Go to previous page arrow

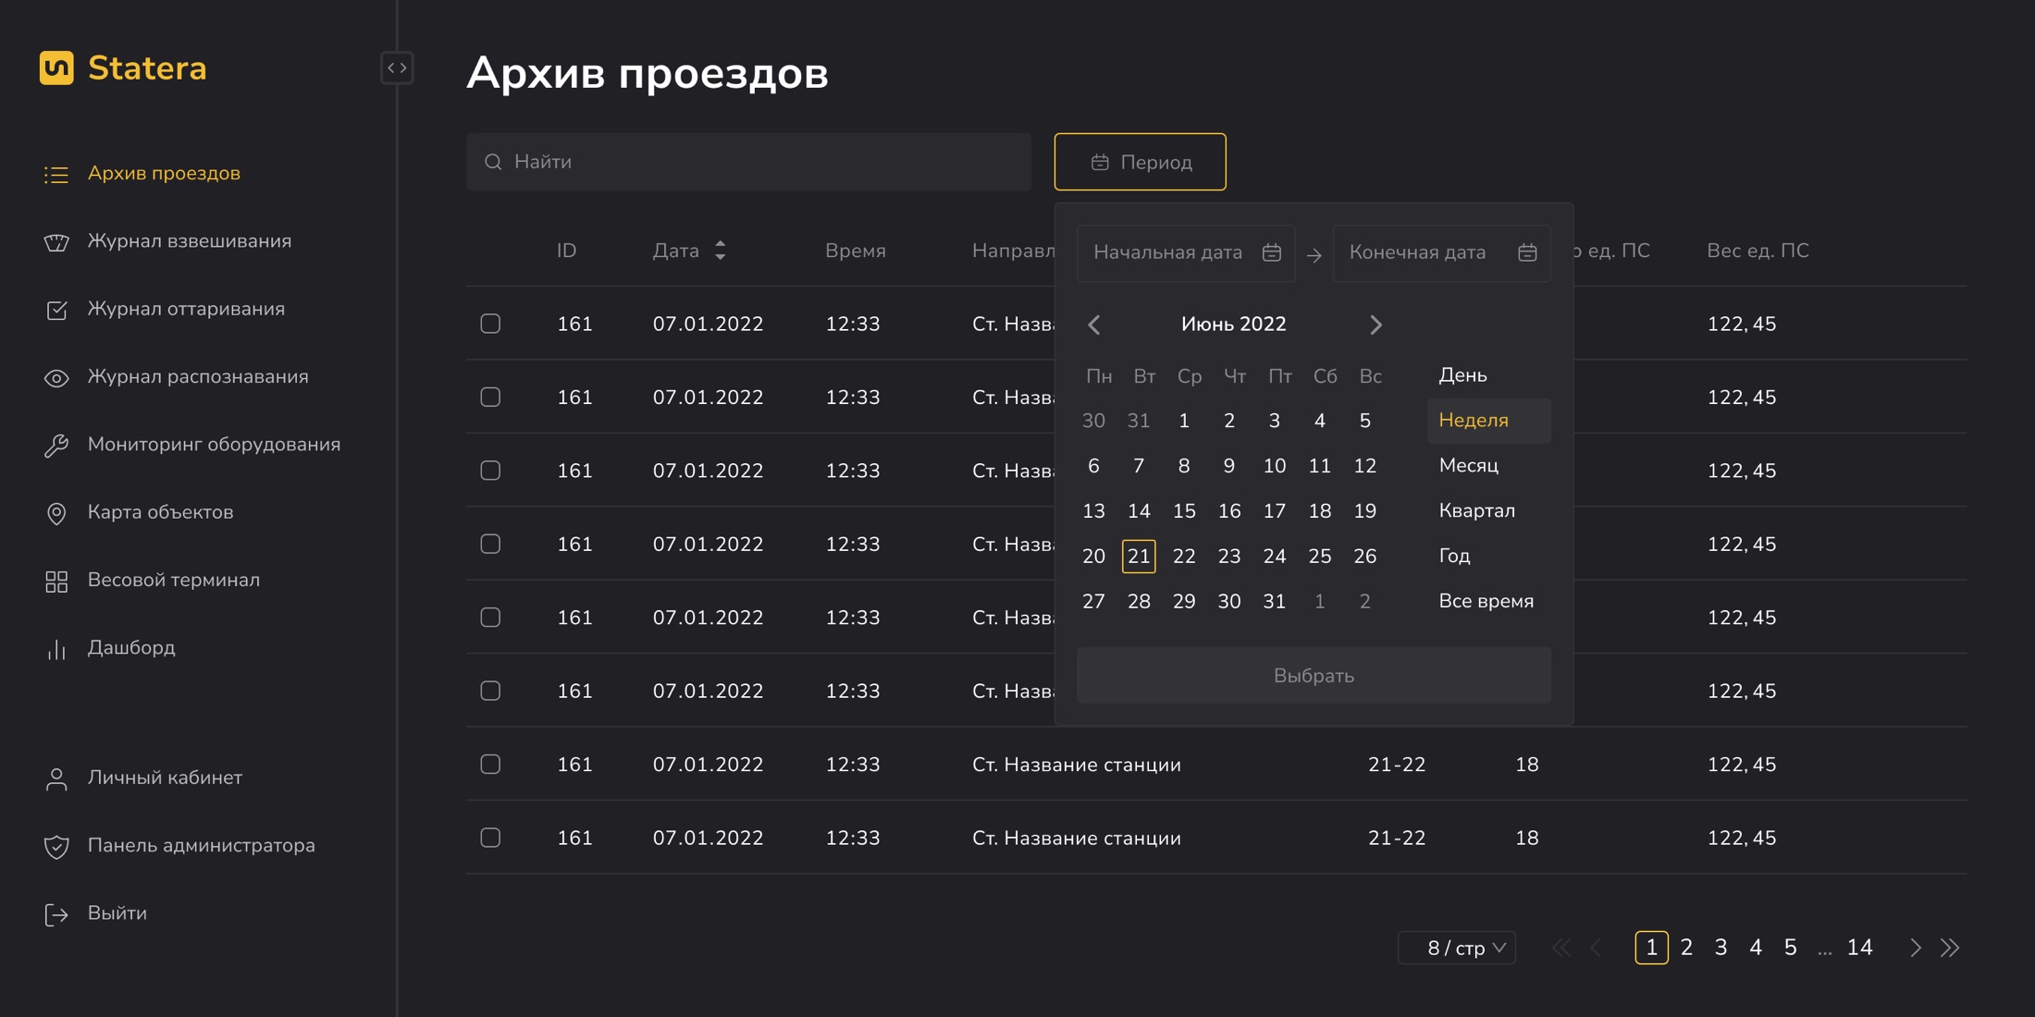[x=1597, y=948]
